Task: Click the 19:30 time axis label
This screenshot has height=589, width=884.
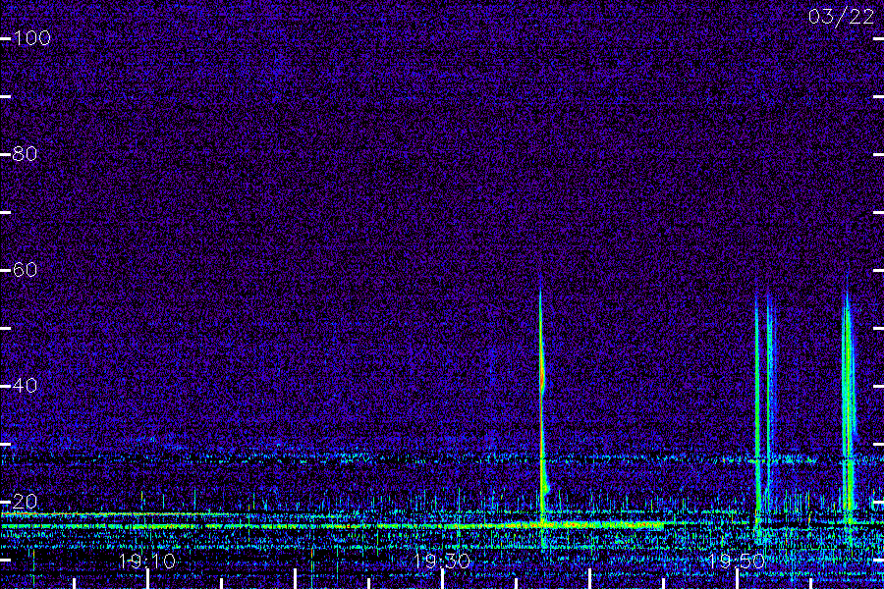Action: point(441,562)
